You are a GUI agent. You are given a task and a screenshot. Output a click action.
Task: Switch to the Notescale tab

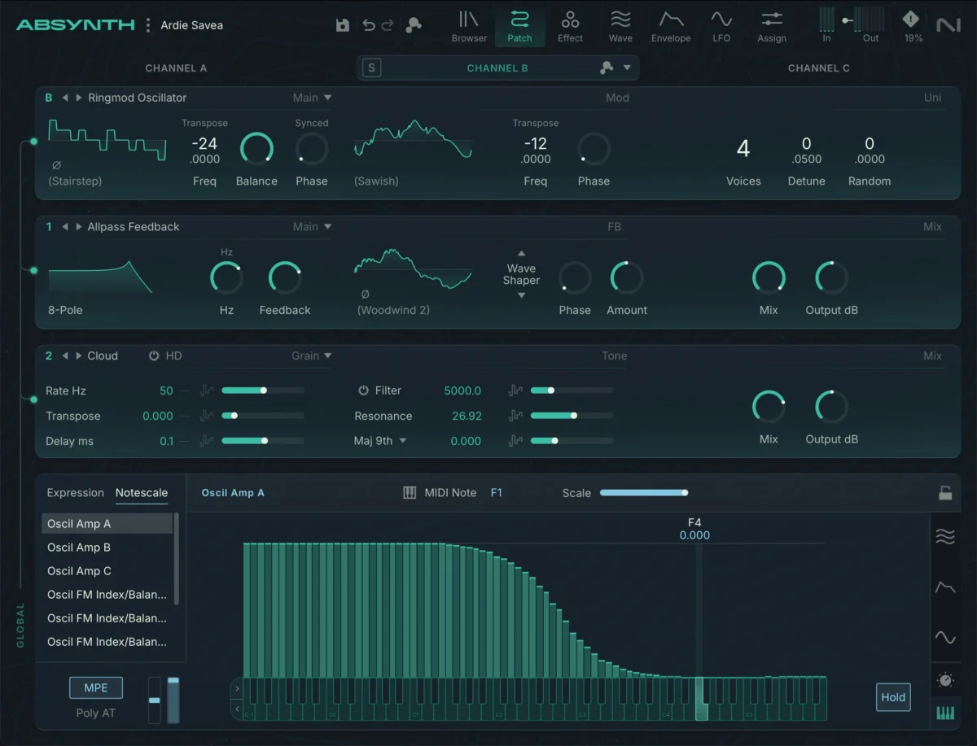pyautogui.click(x=142, y=493)
